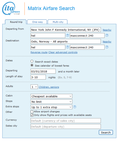This screenshot has height=141, width=118.
Task: Open help icon beside departure extension code field
Action: pos(107,35)
